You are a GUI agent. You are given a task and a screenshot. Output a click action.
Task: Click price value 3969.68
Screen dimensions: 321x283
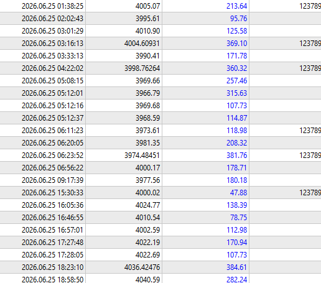click(147, 106)
